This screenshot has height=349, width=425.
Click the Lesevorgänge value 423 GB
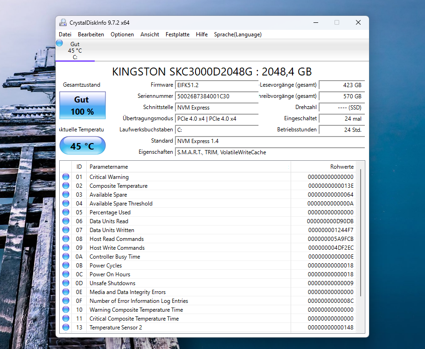pos(342,85)
